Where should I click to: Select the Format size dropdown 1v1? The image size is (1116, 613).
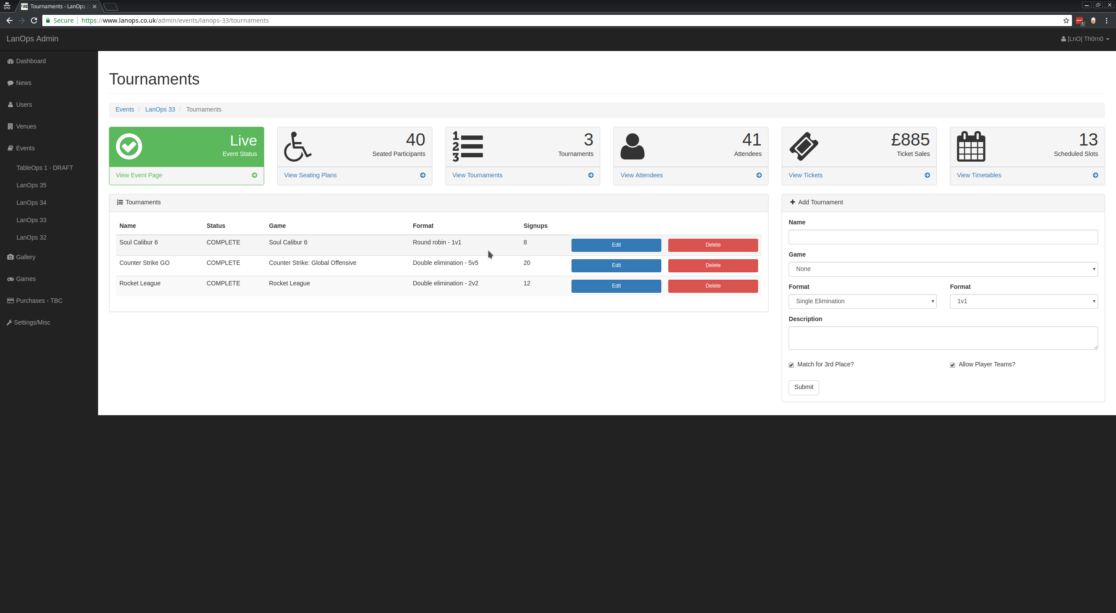point(1024,301)
